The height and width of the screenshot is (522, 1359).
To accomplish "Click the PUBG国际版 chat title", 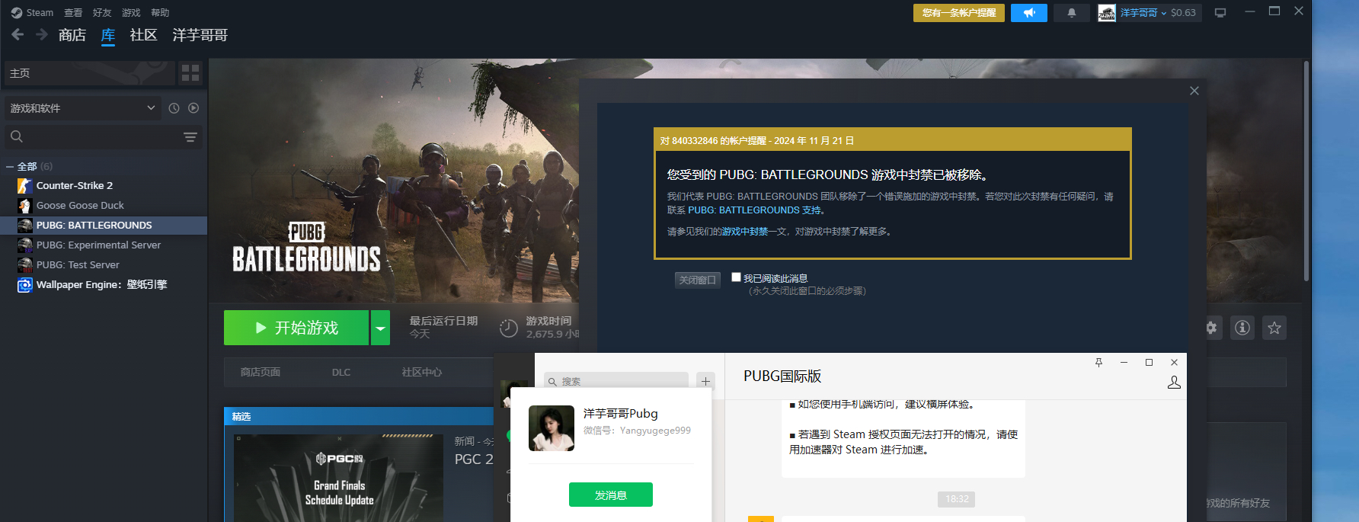I will point(782,376).
